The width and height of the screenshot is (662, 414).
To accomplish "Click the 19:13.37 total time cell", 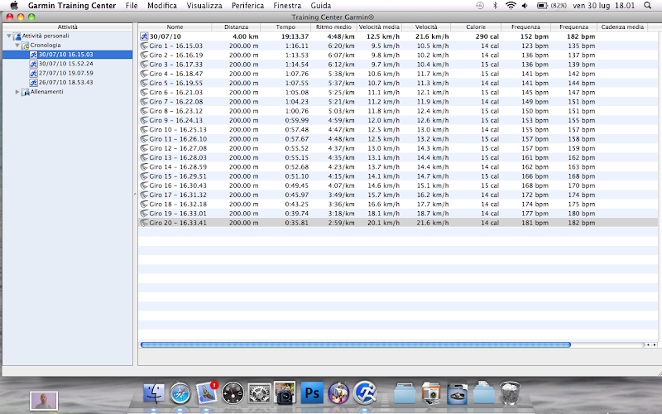I will [x=295, y=36].
